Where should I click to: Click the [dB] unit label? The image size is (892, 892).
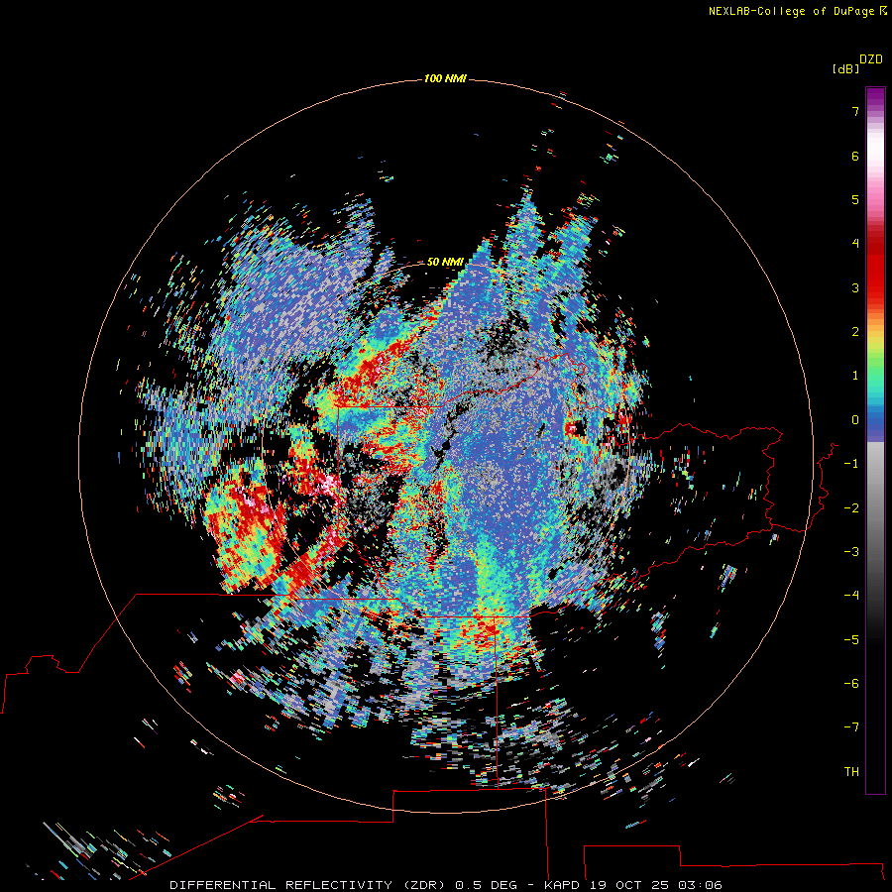(845, 68)
